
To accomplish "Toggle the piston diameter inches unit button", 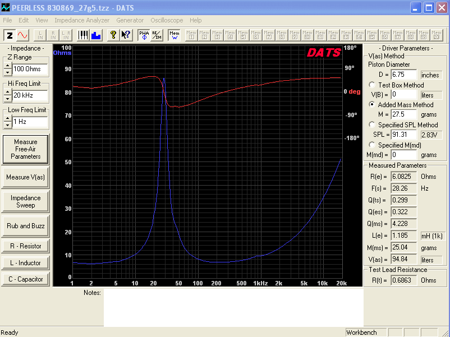I will point(431,75).
